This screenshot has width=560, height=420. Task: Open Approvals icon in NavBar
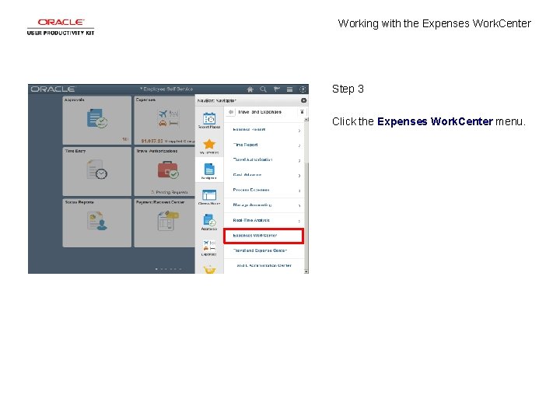(209, 222)
